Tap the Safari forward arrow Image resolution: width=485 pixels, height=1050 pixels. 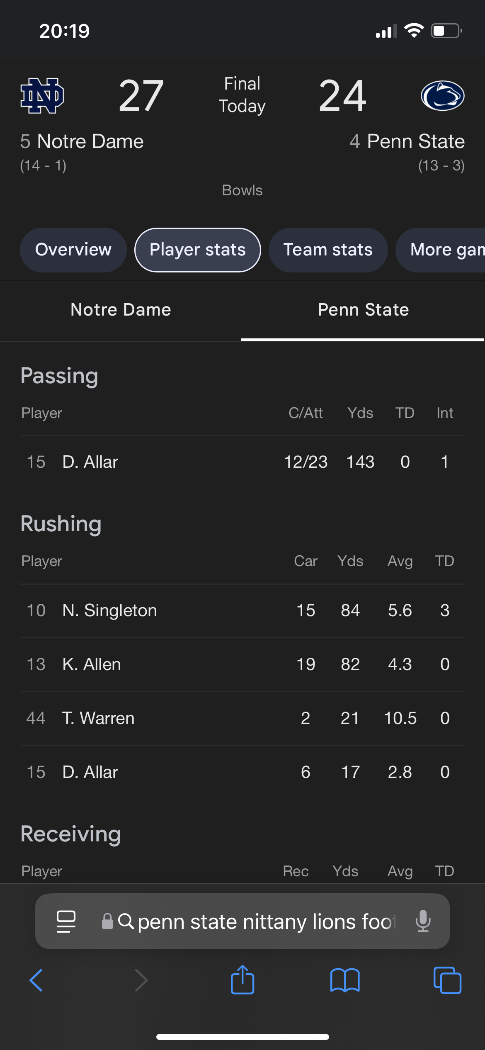(x=141, y=980)
